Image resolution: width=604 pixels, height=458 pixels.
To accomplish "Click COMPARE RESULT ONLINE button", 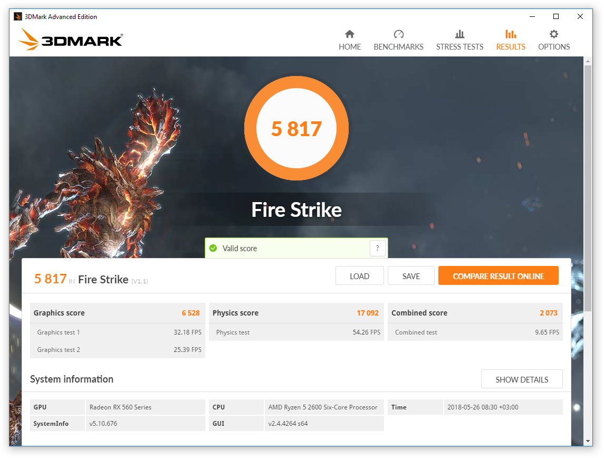I will pos(498,276).
